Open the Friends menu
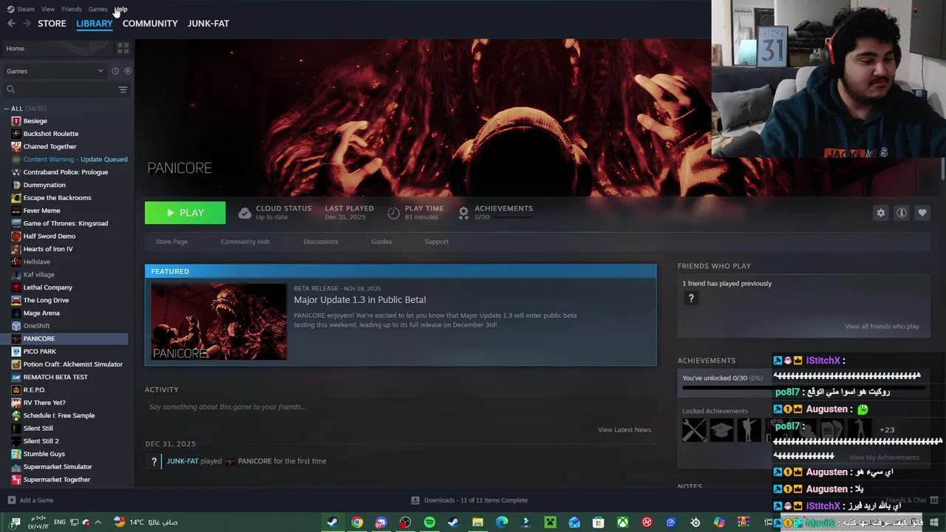Viewport: 946px width, 532px height. click(x=72, y=9)
